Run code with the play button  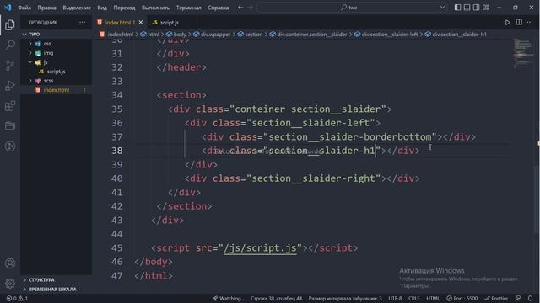coord(507,23)
